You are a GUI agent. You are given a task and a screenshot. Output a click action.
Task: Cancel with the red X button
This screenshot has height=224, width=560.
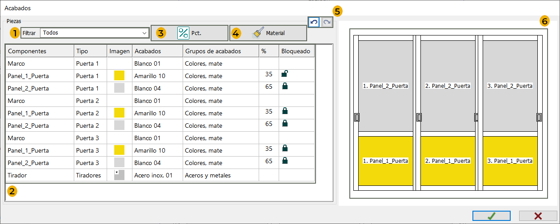[x=538, y=216]
